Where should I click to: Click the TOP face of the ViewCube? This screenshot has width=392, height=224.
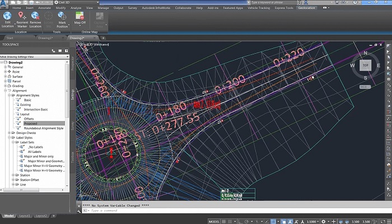(x=365, y=65)
